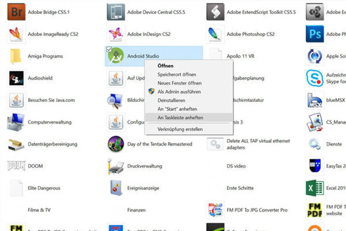Click the Dienste gears icon

tap(315, 144)
